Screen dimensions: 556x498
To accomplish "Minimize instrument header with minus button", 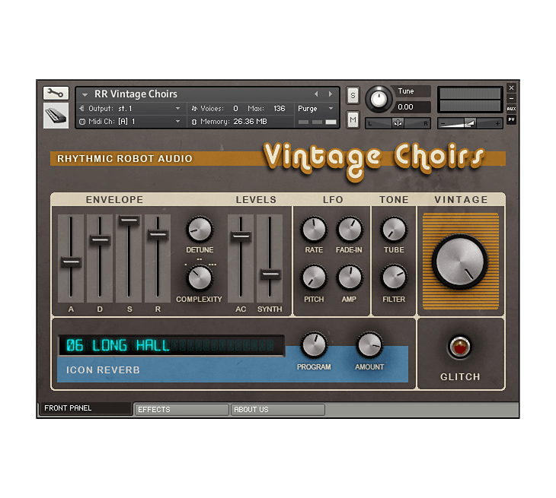I will tap(511, 98).
